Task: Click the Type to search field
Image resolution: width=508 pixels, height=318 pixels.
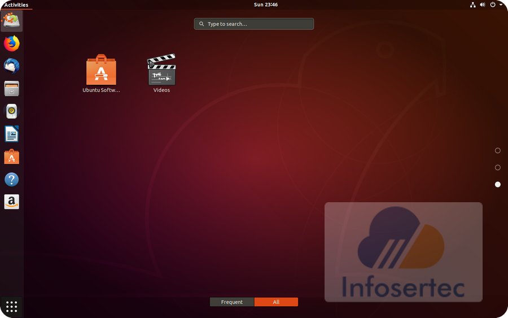Action: tap(254, 24)
